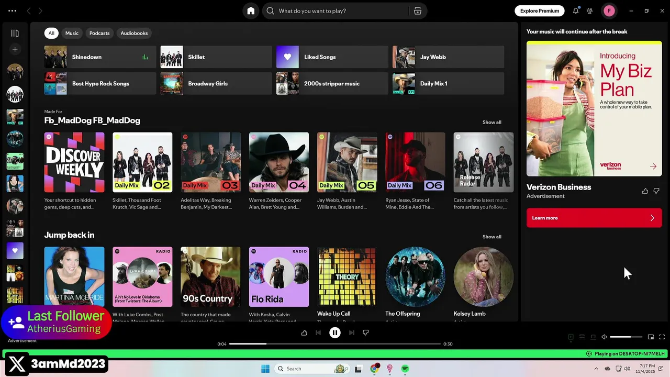The height and width of the screenshot is (377, 670).
Task: Click Explore Premium button
Action: (x=540, y=10)
